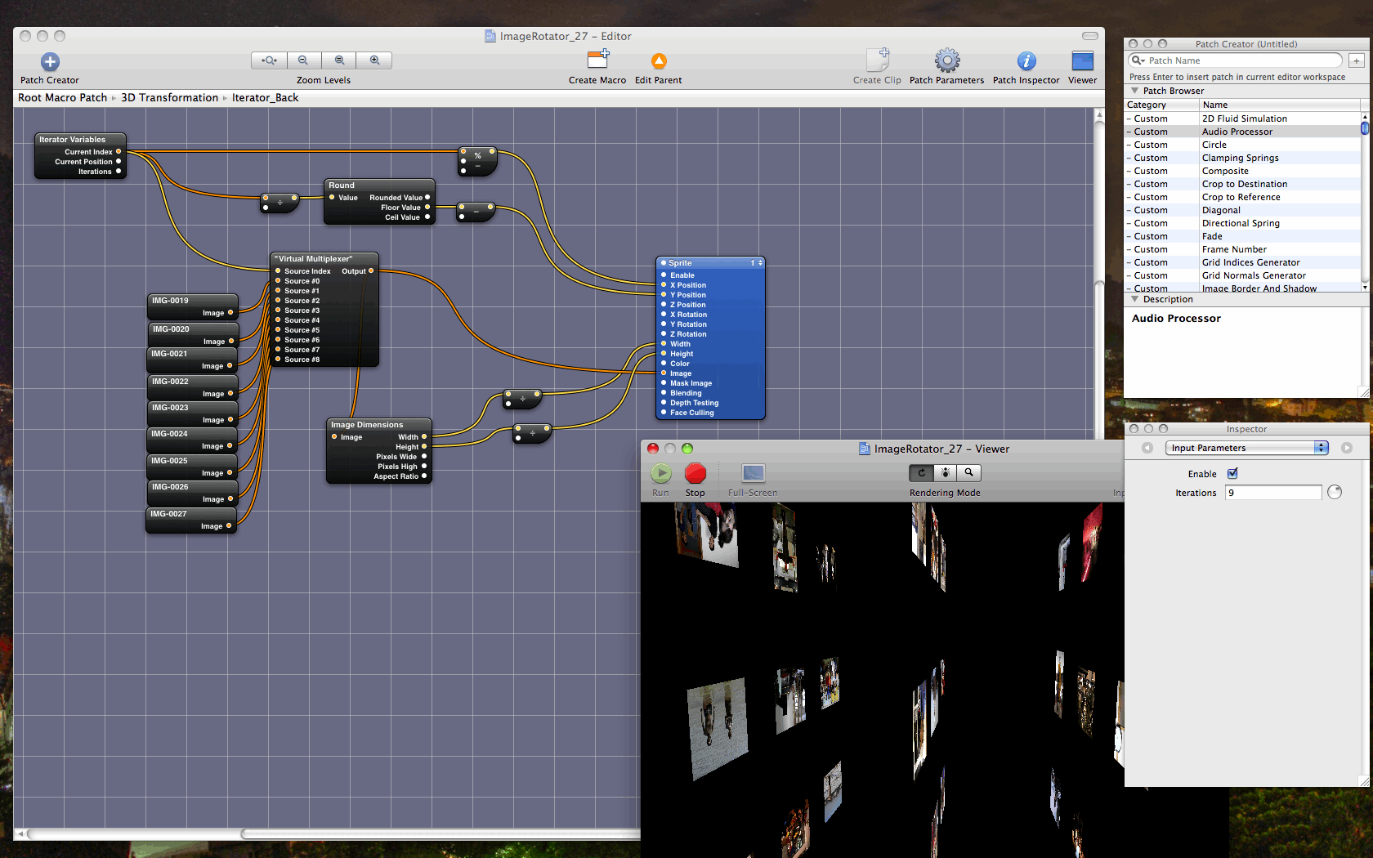Screen dimensions: 1373x858
Task: Select the Crop to Destination patch
Action: (x=1244, y=184)
